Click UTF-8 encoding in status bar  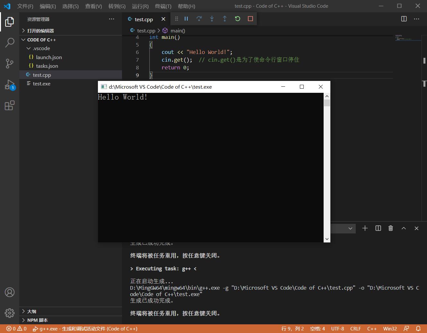(x=337, y=329)
